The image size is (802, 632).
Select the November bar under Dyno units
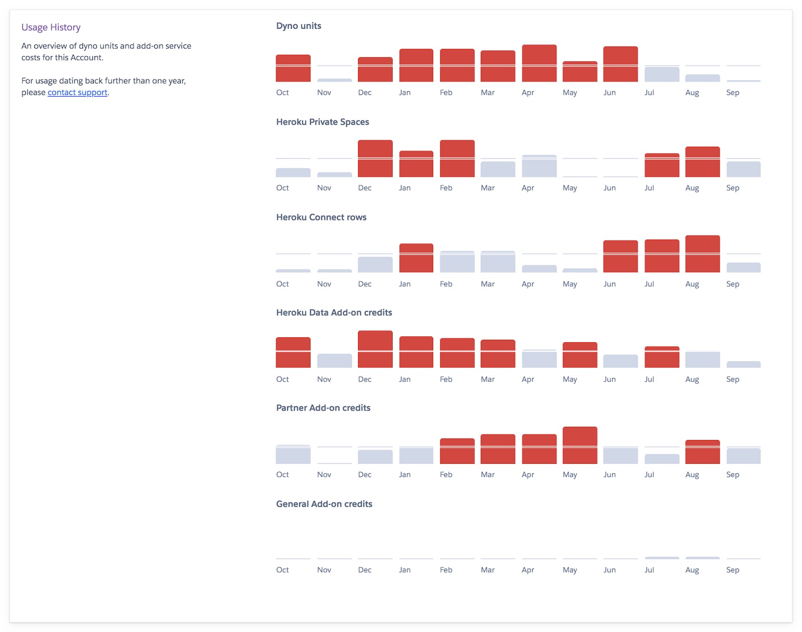(334, 80)
